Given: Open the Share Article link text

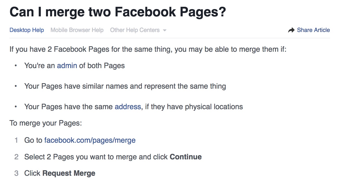Looking at the screenshot, I should pos(313,30).
